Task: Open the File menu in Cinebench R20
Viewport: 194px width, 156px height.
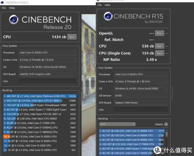Action: [x=4, y=8]
